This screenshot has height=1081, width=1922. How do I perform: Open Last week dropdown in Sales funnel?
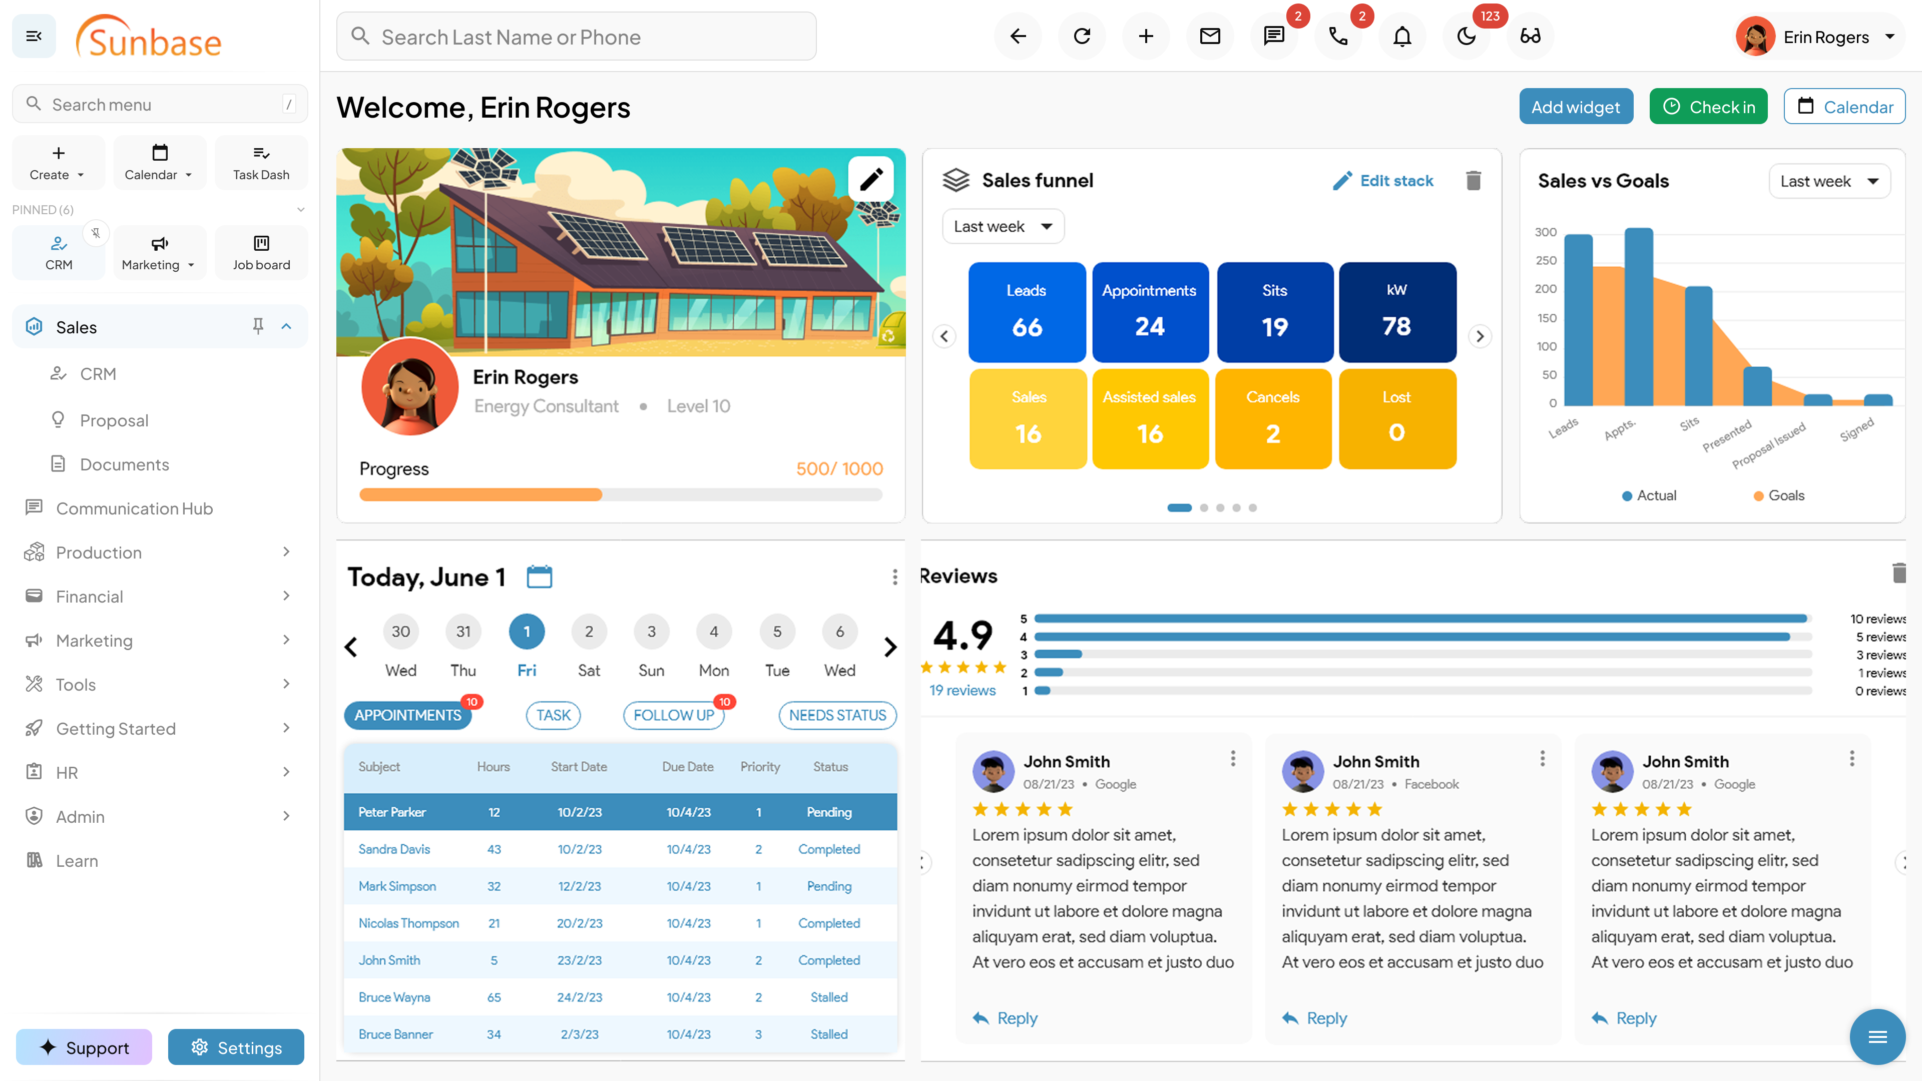(1002, 226)
